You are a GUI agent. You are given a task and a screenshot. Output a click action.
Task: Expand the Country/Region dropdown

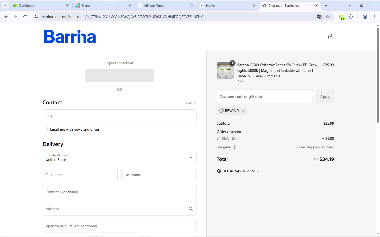point(119,157)
